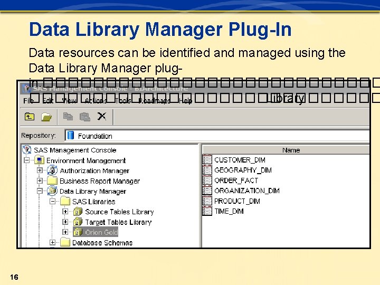This screenshot has width=380, height=285.
Task: Click the Source Tables Library icon
Action: (x=78, y=211)
